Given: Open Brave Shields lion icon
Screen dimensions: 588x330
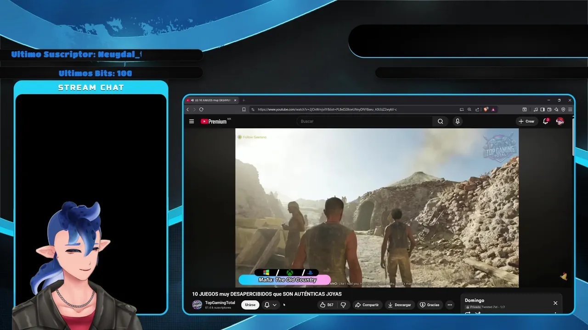Looking at the screenshot, I should tap(486, 110).
